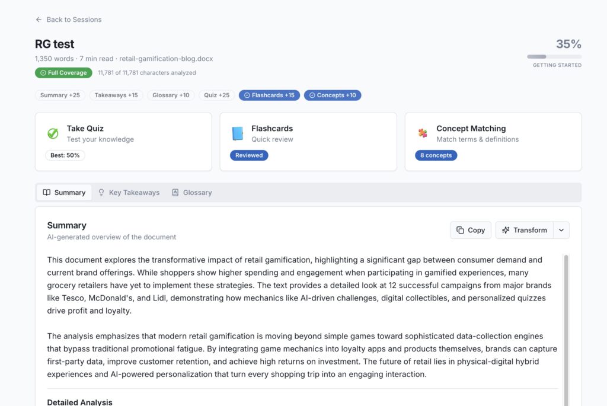Click the blue flashcards book icon
The width and height of the screenshot is (607, 406).
click(238, 134)
